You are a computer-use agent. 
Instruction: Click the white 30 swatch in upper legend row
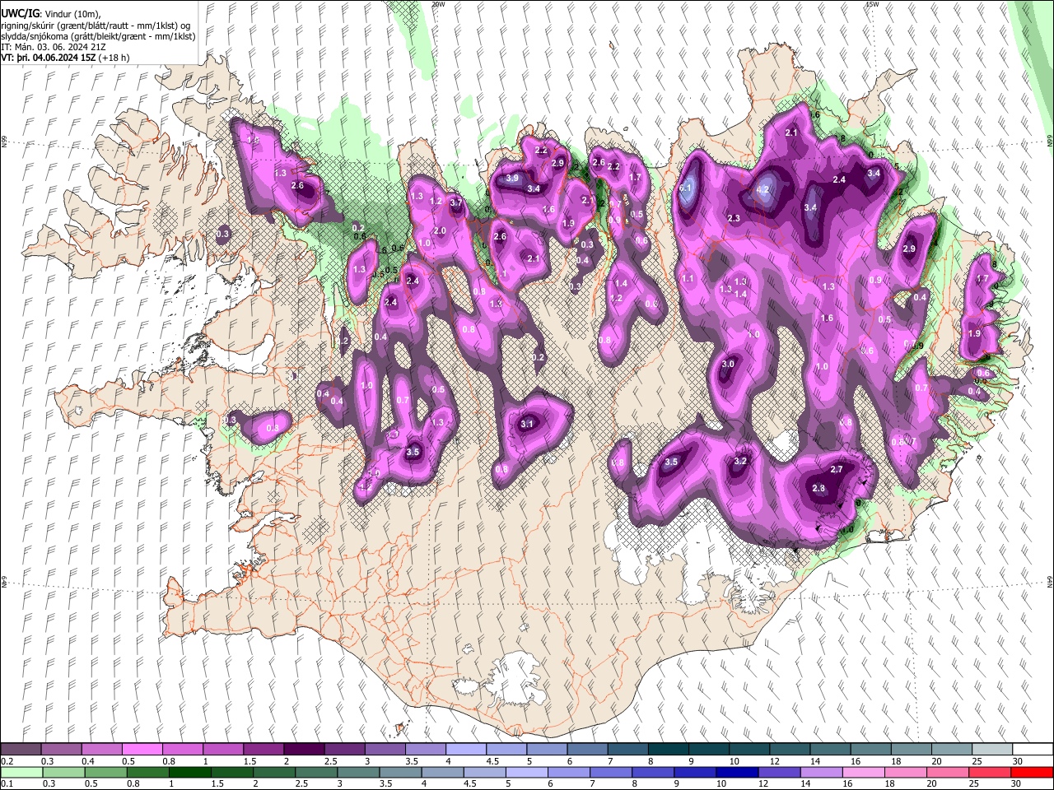pos(1032,749)
